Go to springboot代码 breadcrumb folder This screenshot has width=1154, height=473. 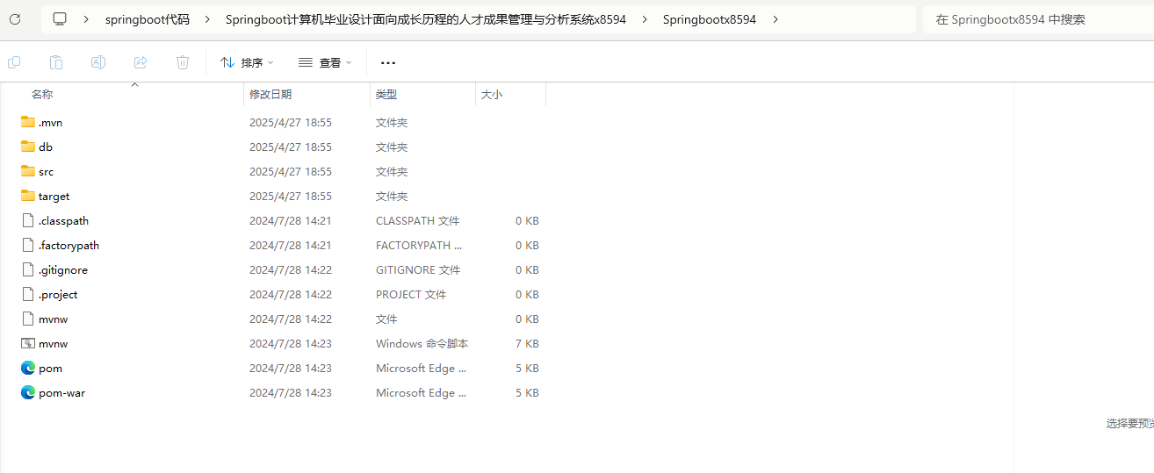(x=147, y=19)
